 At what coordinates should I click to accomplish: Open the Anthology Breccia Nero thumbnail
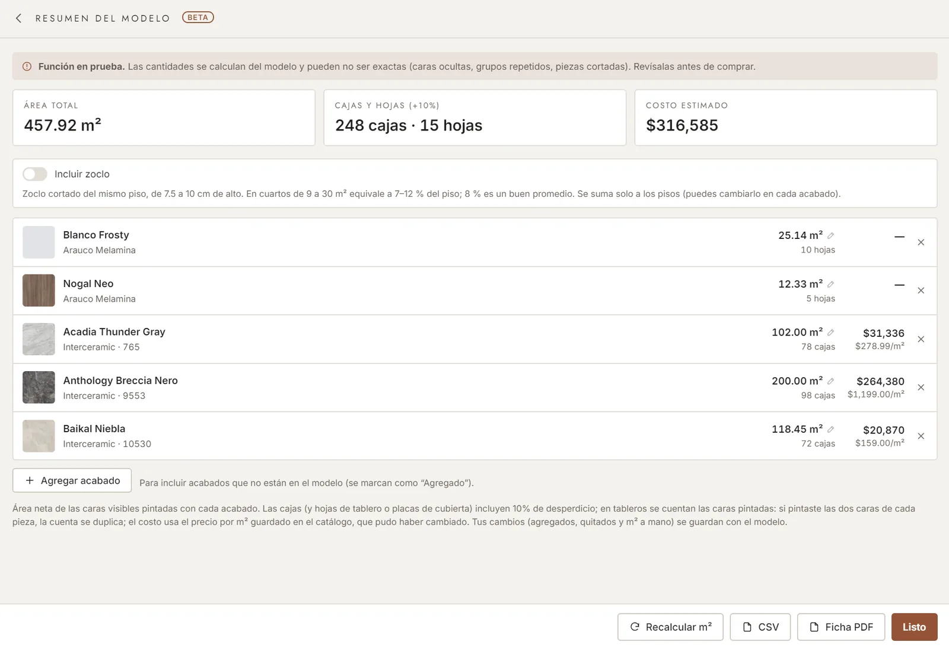39,387
